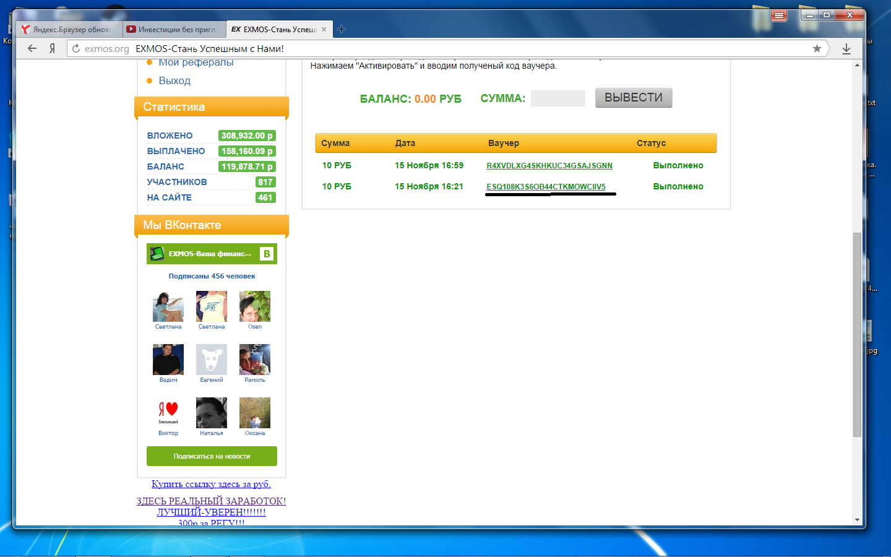
Task: Reload the page with refresh icon
Action: pyautogui.click(x=76, y=48)
